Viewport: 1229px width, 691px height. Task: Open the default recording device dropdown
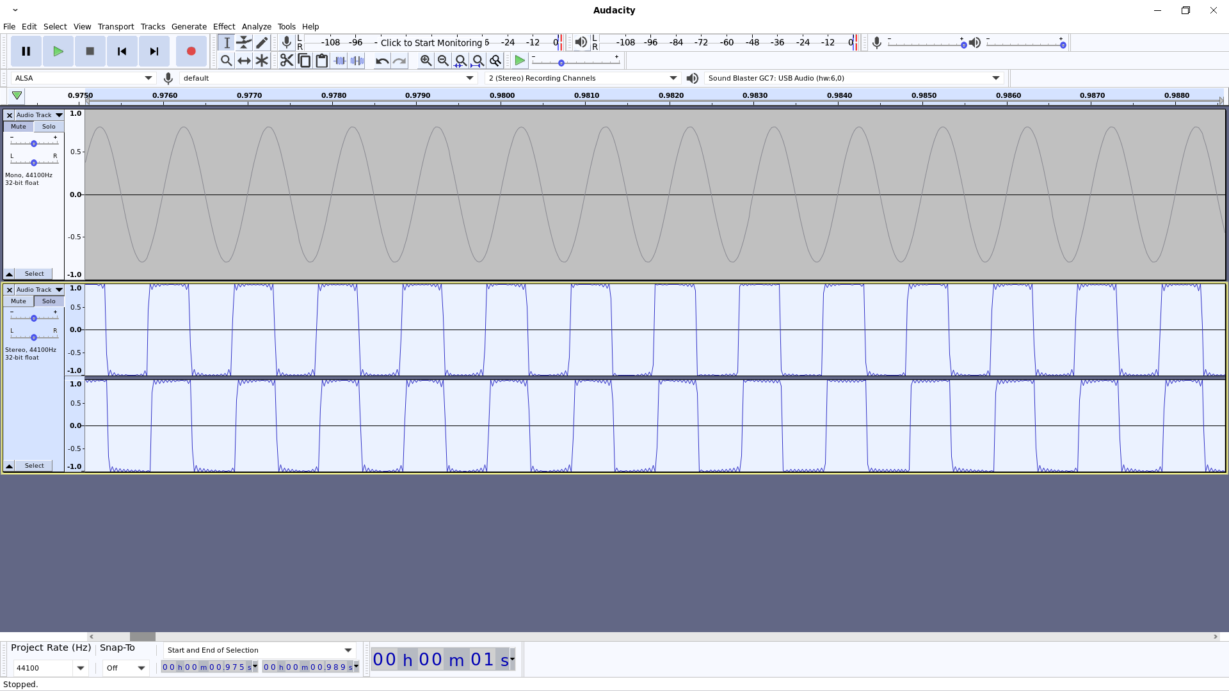(328, 78)
